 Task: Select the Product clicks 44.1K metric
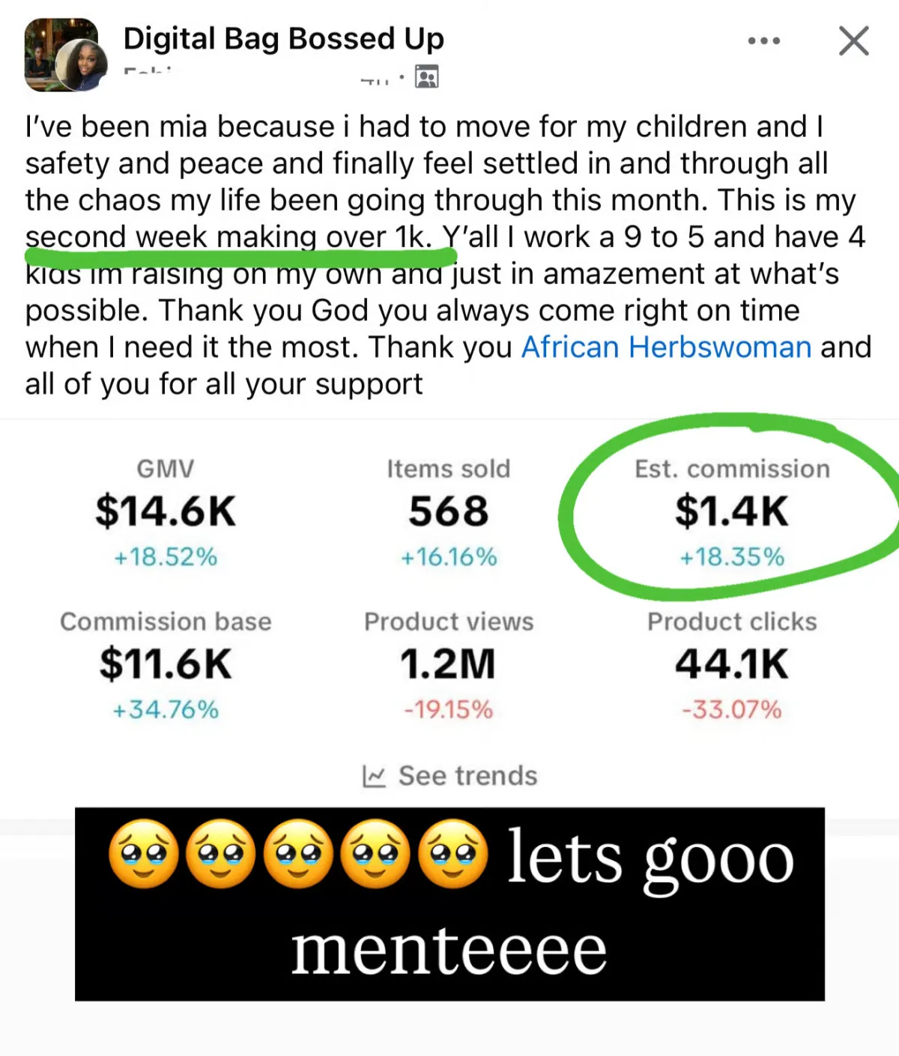[731, 664]
